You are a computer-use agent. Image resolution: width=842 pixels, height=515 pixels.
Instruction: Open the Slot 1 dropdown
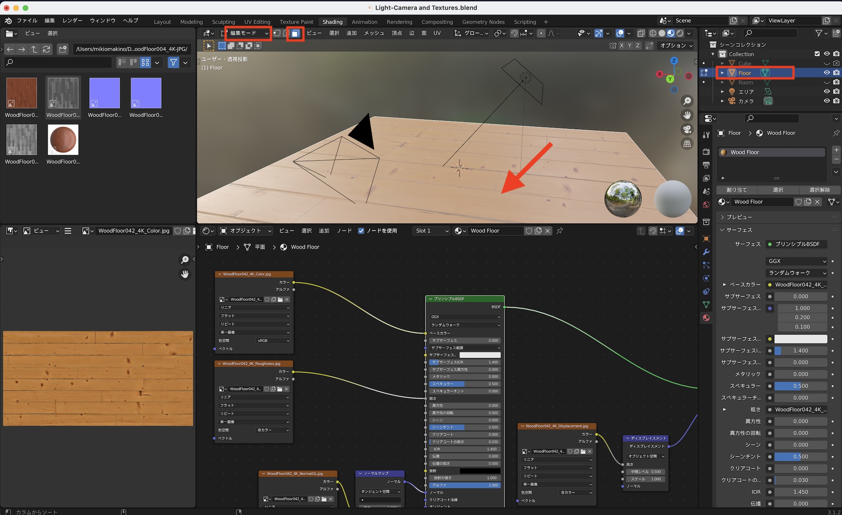431,231
